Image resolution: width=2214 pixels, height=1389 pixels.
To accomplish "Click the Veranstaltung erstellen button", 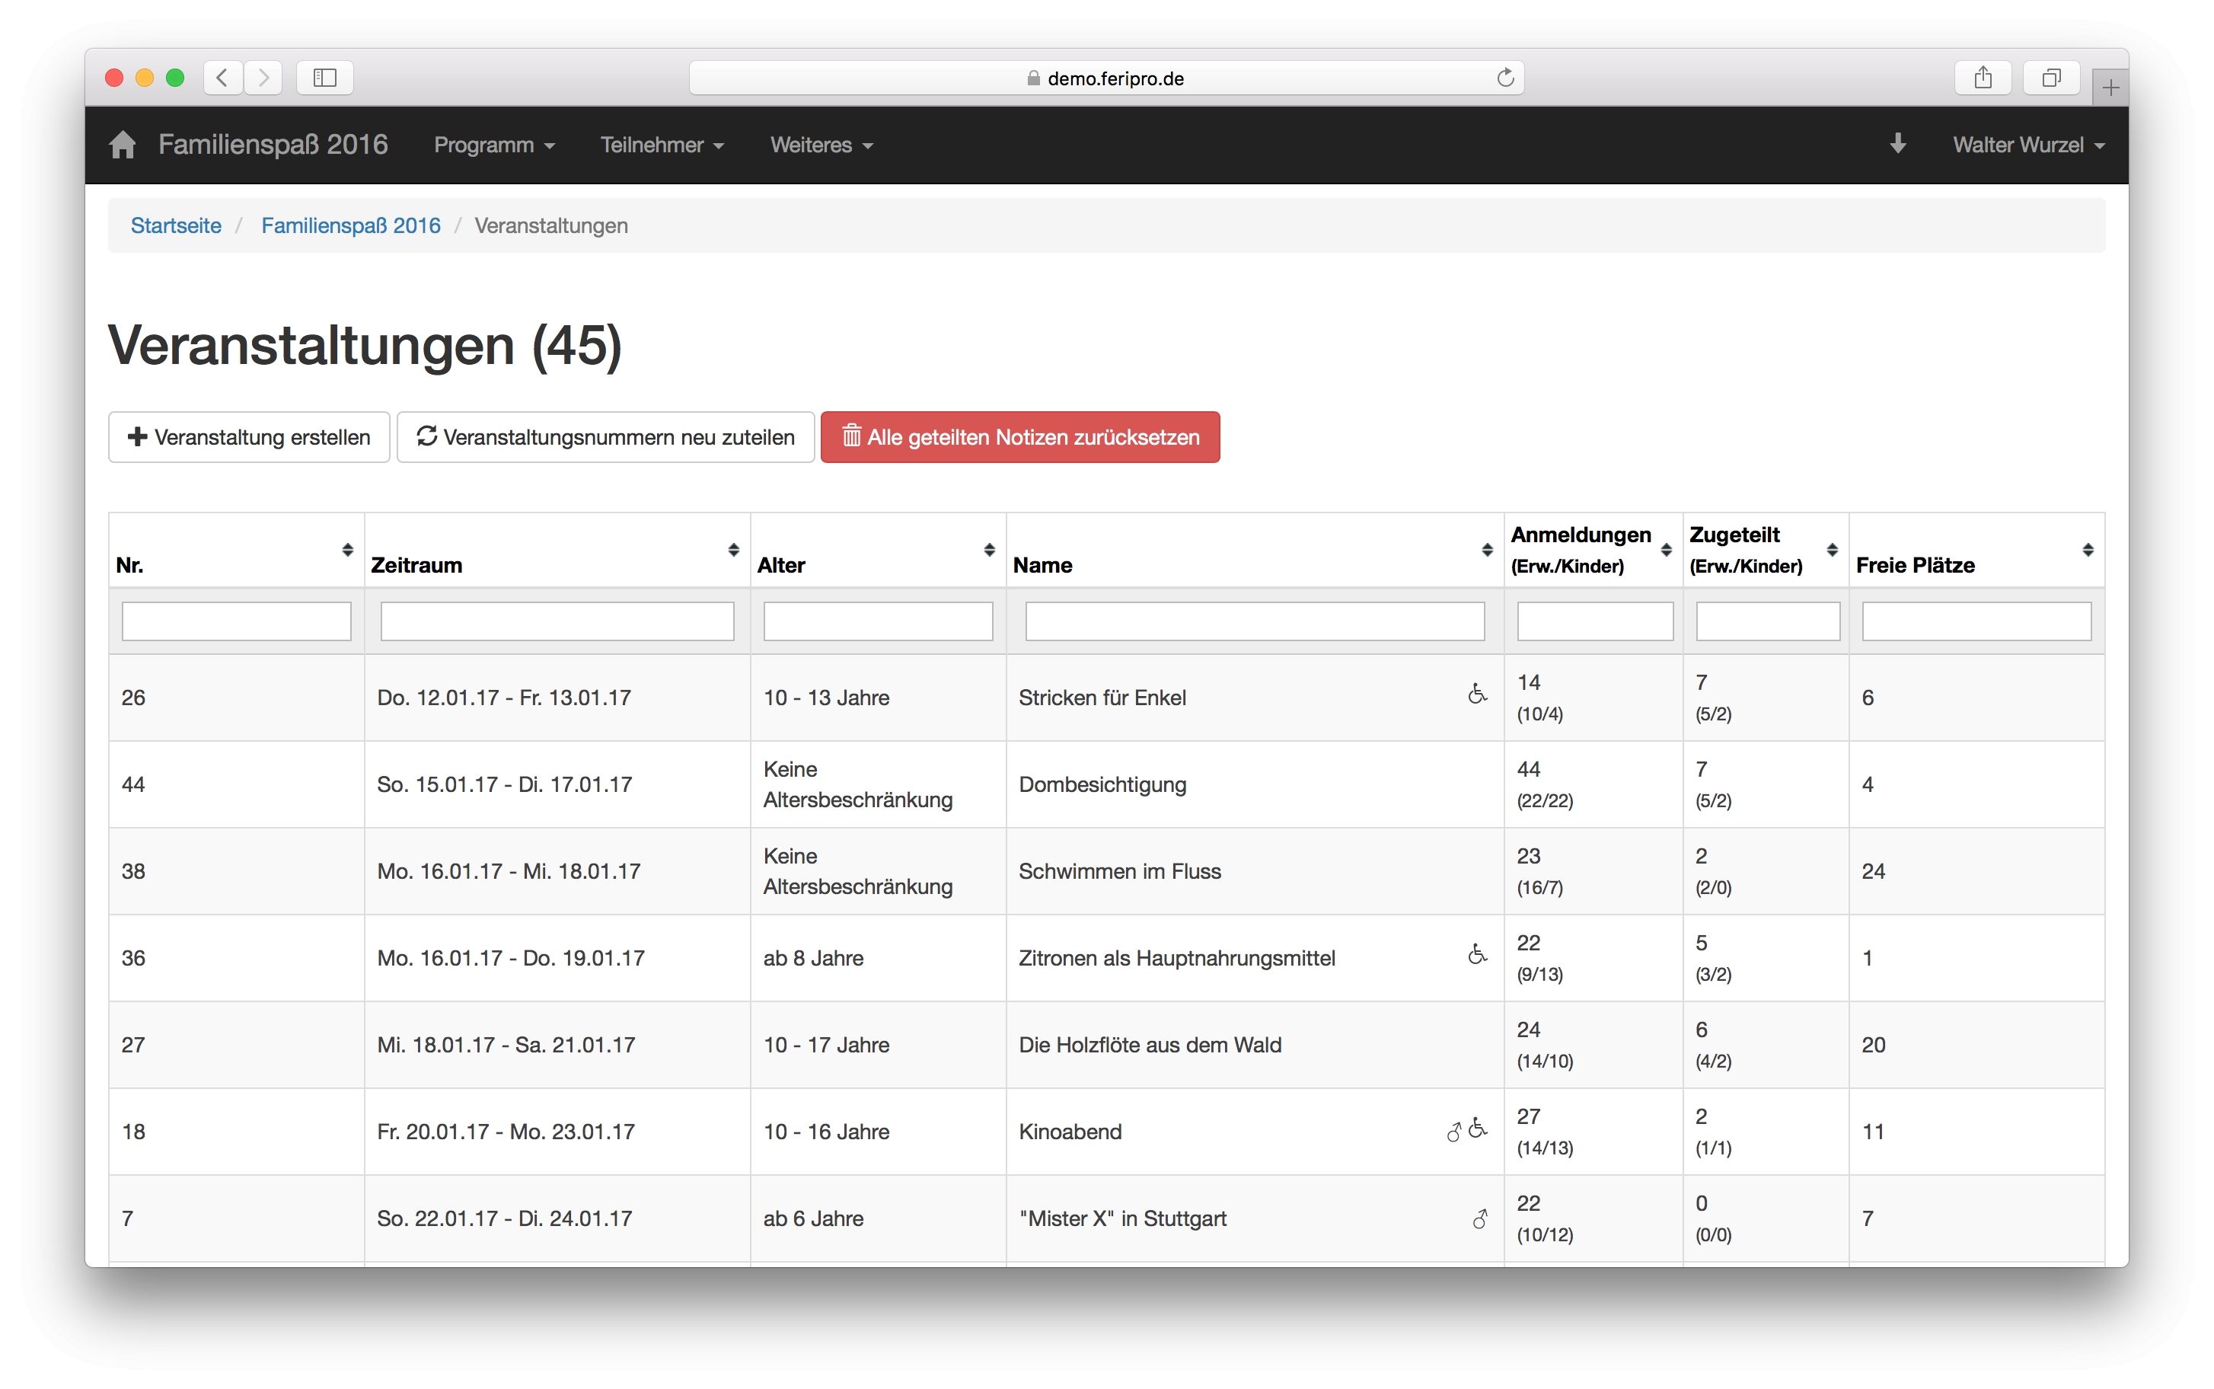I will 249,437.
